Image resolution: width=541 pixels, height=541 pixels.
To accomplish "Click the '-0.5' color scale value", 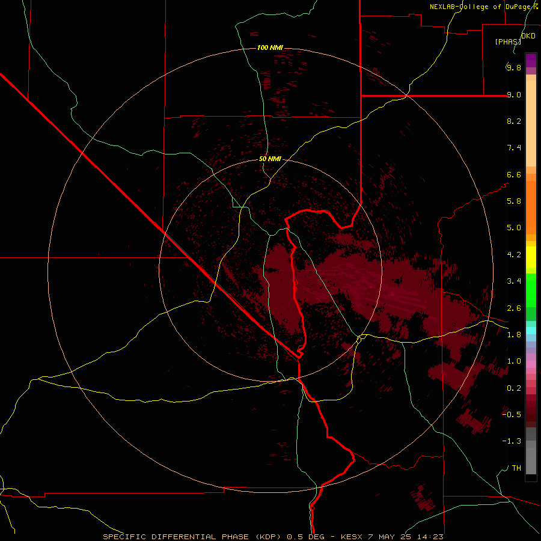I will [512, 415].
